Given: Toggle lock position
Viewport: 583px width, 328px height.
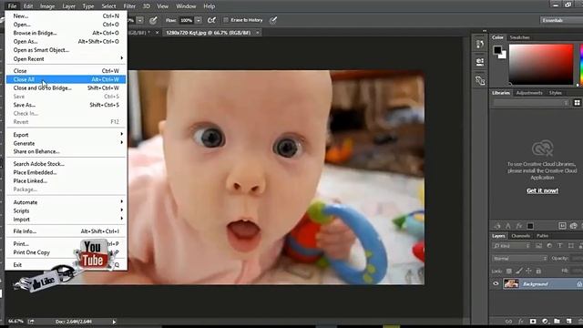Looking at the screenshot, I should pyautogui.click(x=528, y=271).
